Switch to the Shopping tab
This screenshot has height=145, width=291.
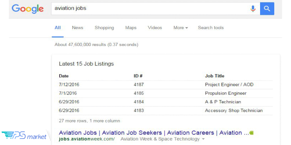pos(104,28)
